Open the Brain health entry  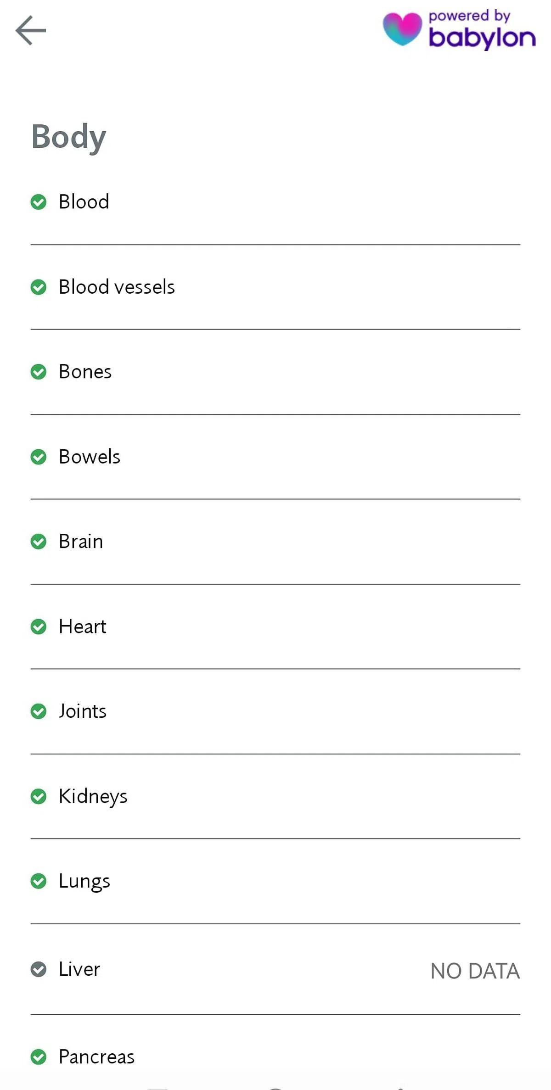[x=81, y=542]
